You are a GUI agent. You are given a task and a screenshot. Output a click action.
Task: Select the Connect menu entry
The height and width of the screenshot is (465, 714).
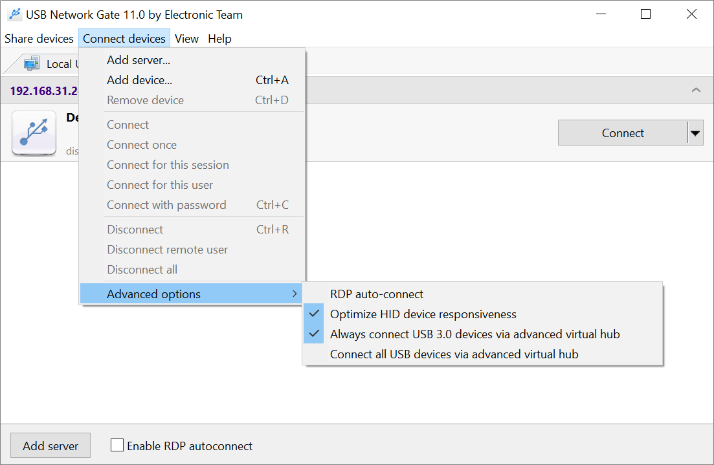tap(192, 125)
